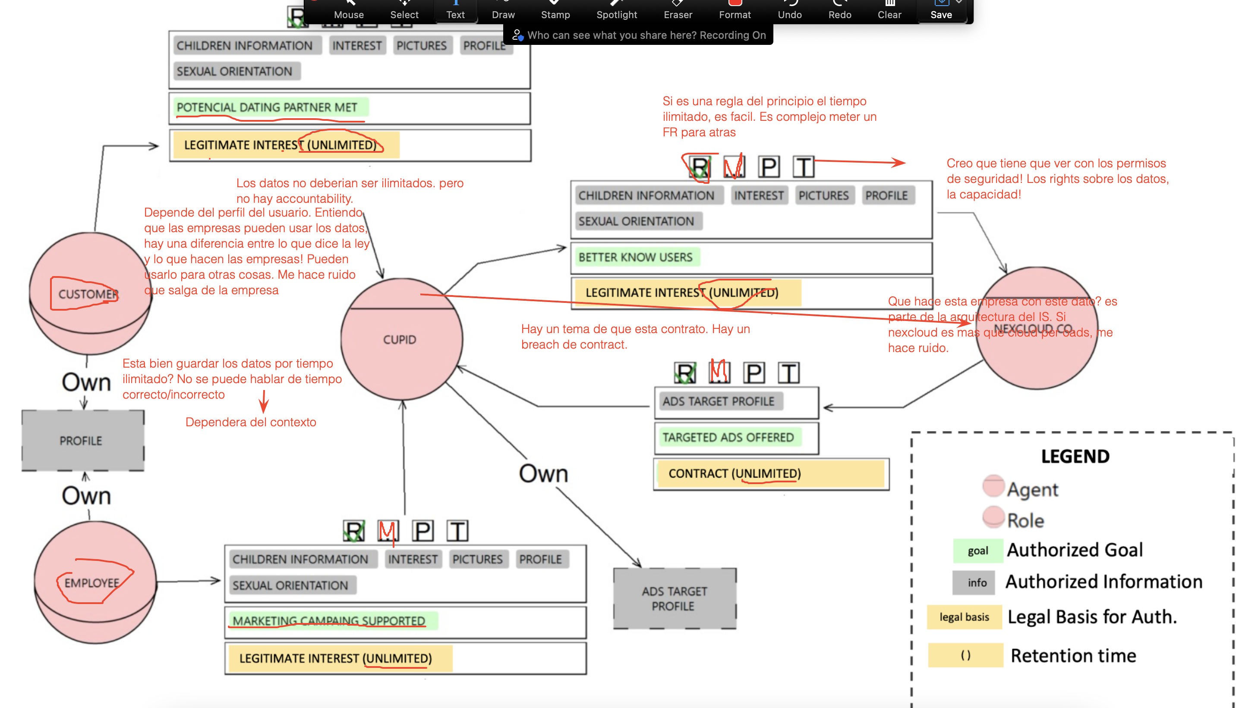Click the EMPLOYEE role label
The image size is (1258, 708).
[x=92, y=583]
